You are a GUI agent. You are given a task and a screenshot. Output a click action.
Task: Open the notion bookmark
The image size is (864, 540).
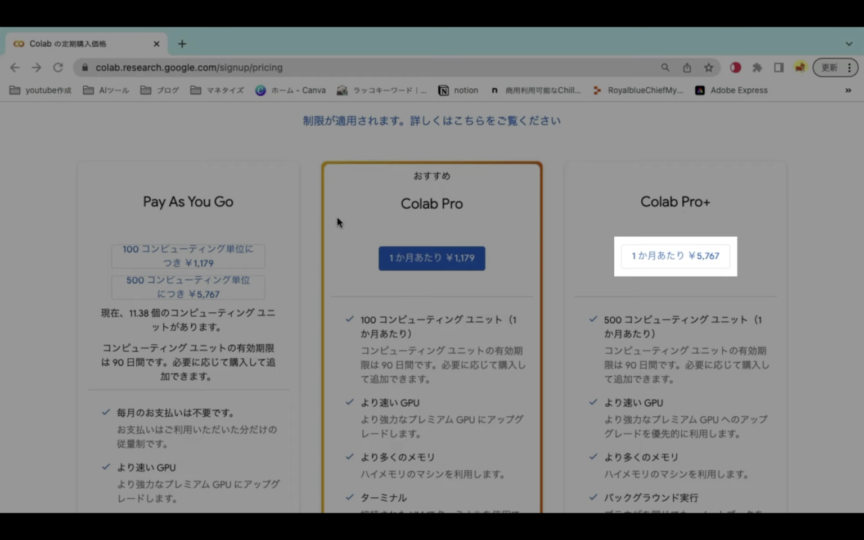pyautogui.click(x=458, y=90)
